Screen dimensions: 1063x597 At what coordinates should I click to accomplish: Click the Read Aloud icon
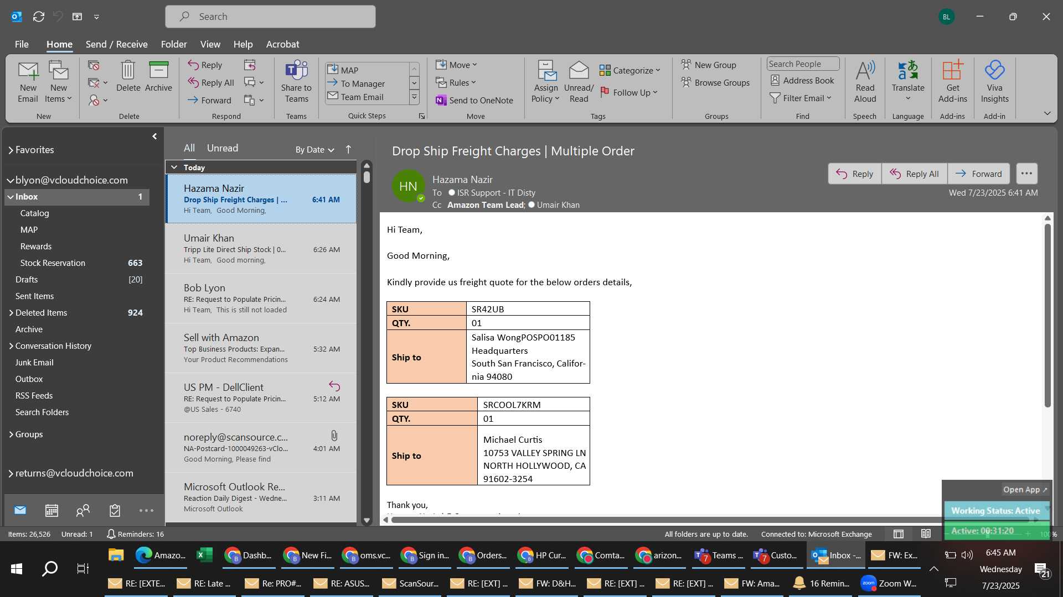tap(865, 82)
